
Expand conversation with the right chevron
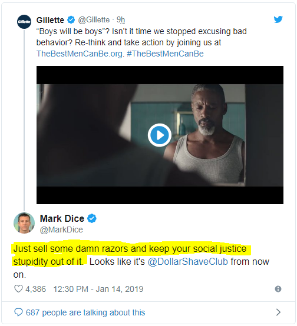pyautogui.click(x=278, y=312)
